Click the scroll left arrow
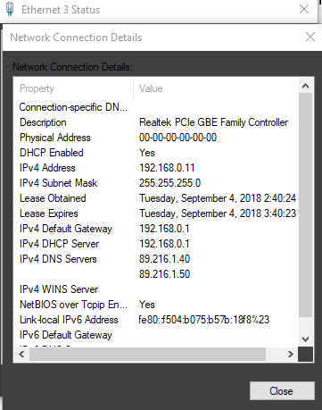Screen dimensions: 322x410 (21, 354)
